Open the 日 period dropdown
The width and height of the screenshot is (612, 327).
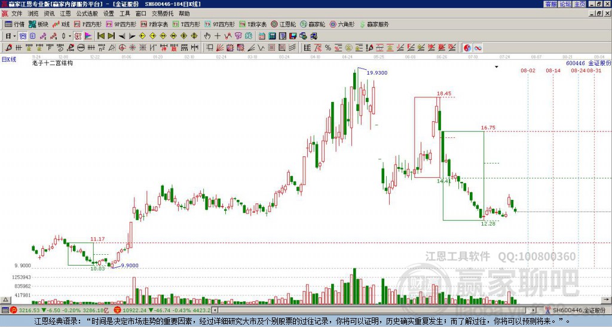pos(11,36)
